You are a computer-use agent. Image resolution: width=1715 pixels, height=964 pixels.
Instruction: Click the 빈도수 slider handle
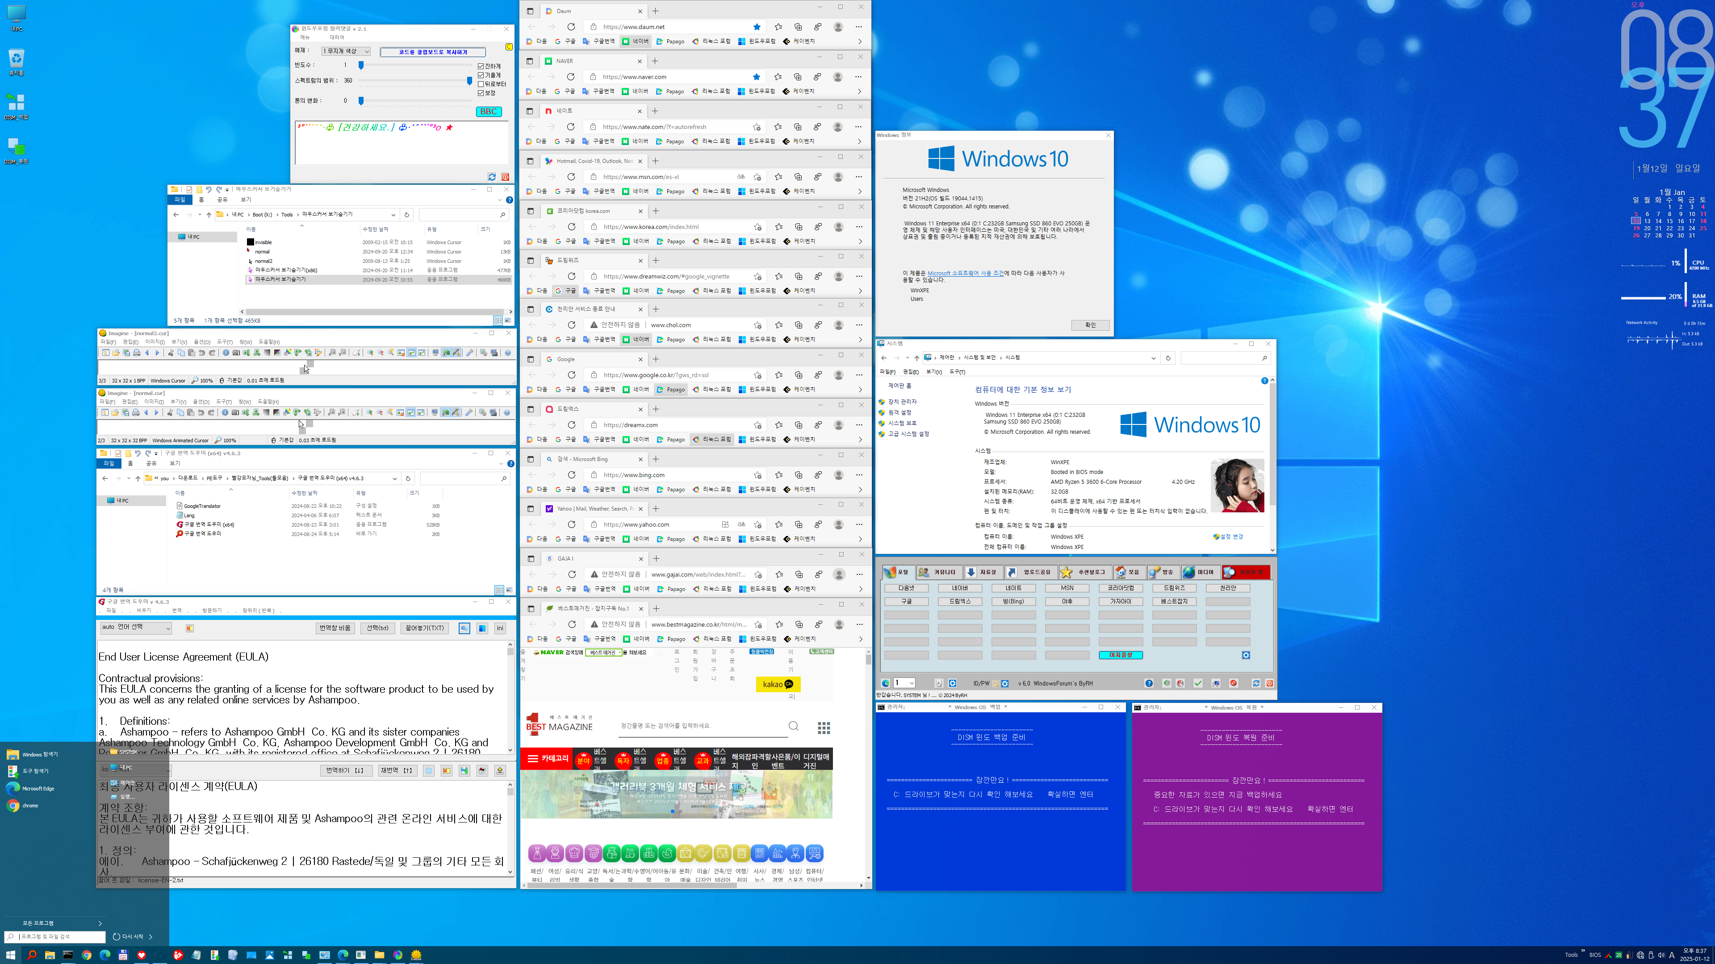[x=361, y=65]
